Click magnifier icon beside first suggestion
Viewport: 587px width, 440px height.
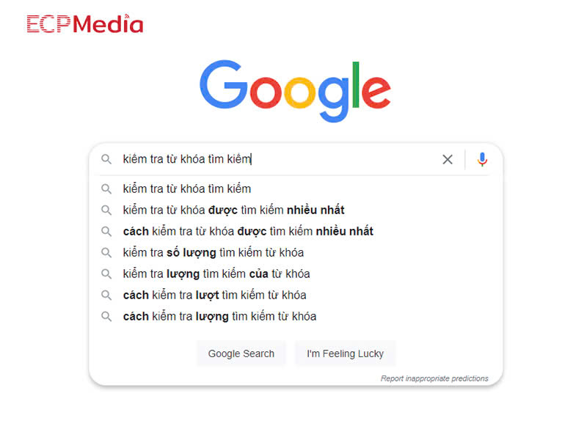tap(106, 188)
